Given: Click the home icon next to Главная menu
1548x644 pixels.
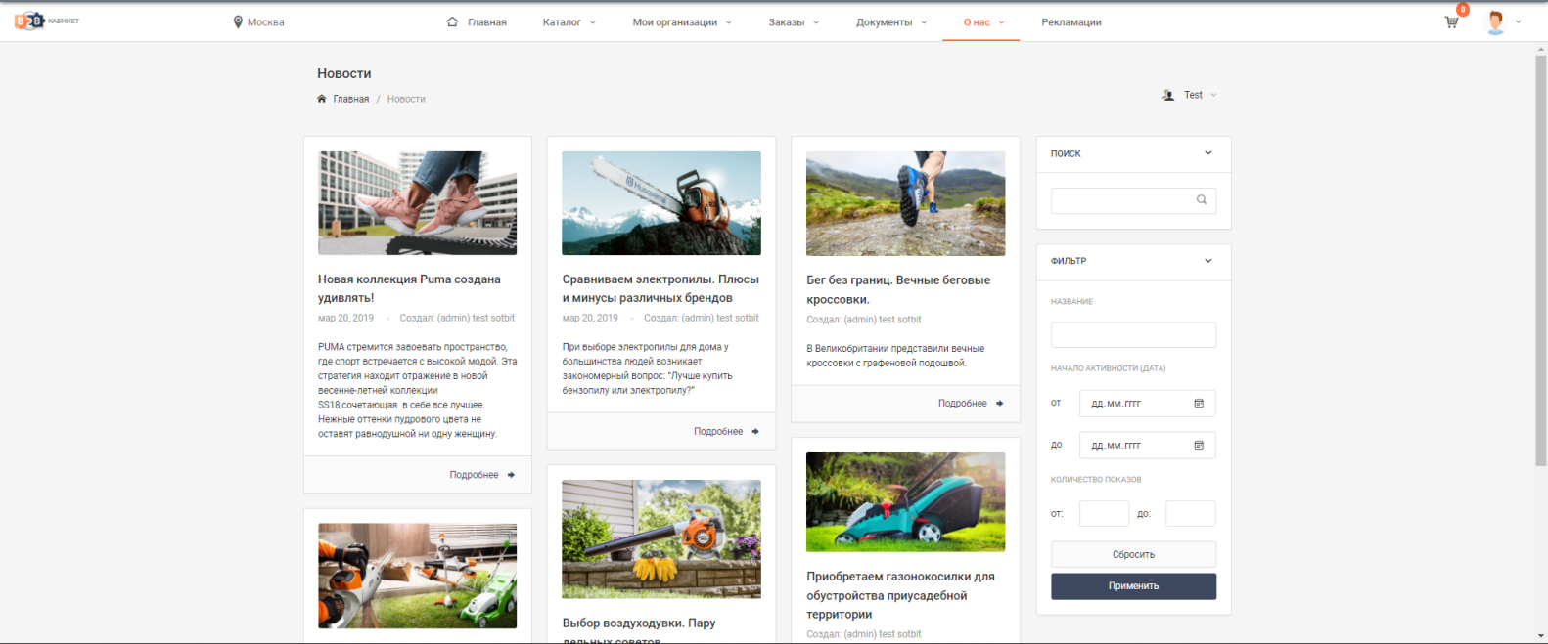Looking at the screenshot, I should click(452, 21).
